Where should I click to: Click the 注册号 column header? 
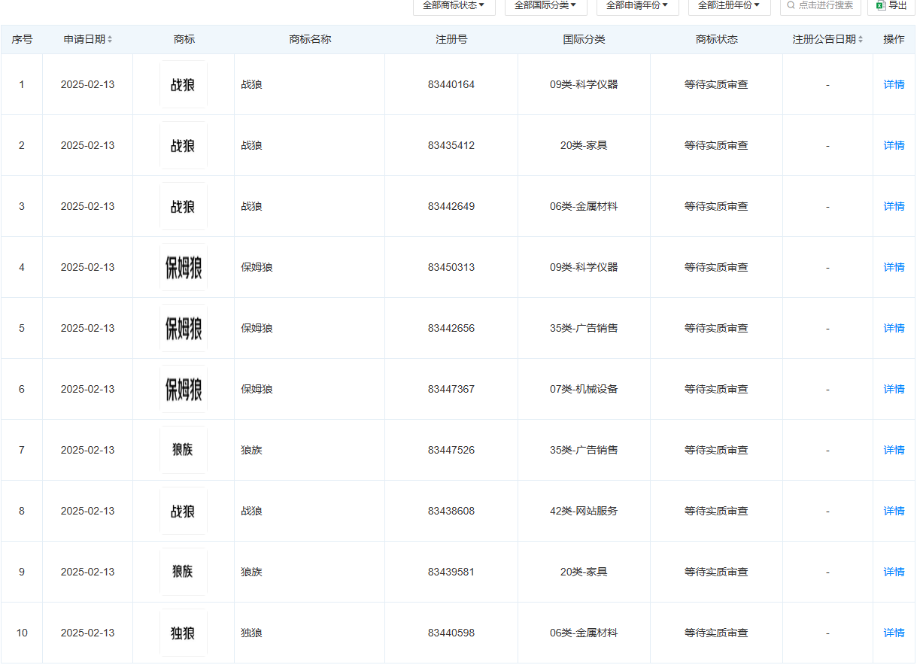click(x=451, y=39)
